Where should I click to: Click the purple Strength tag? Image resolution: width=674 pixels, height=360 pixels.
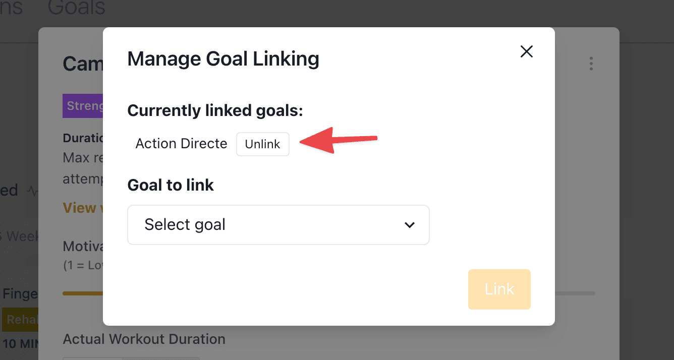coord(83,106)
